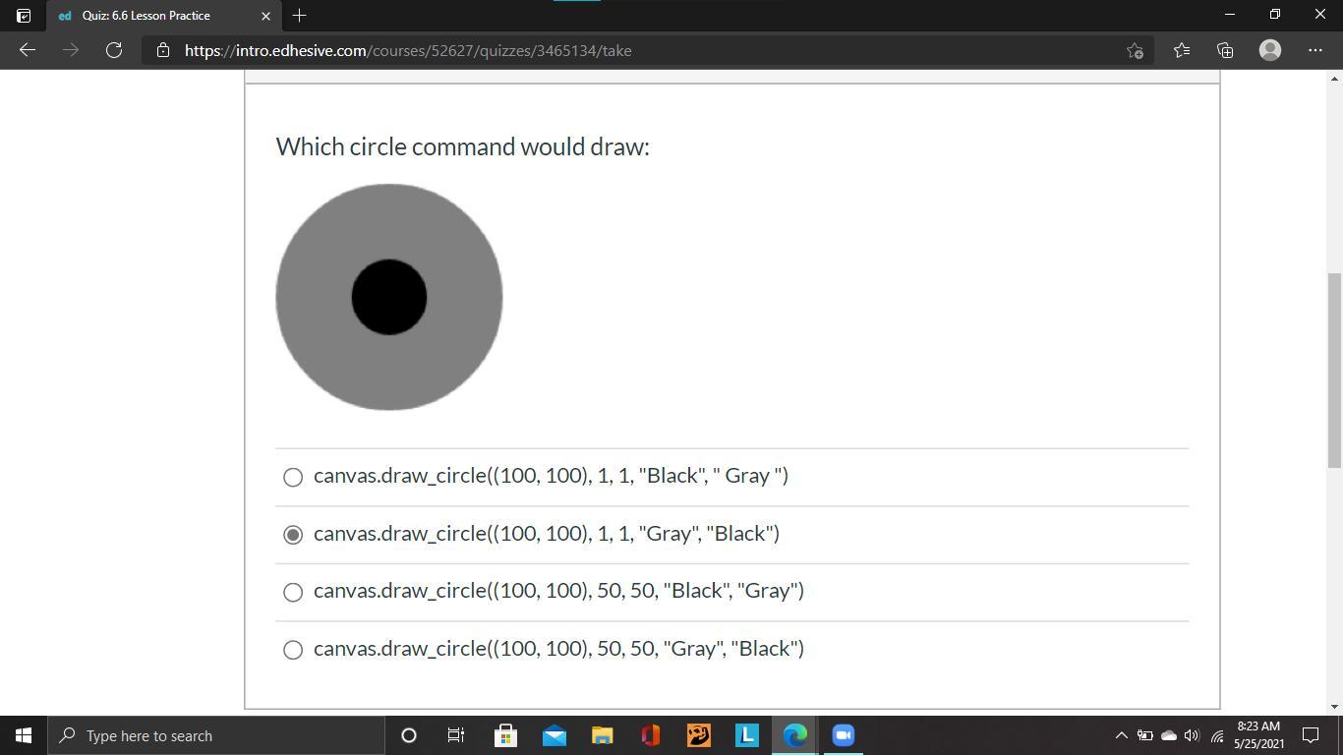Open the Windows Start menu

tap(24, 735)
